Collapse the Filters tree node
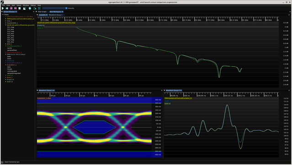The height and width of the screenshot is (165, 292). 3,15
